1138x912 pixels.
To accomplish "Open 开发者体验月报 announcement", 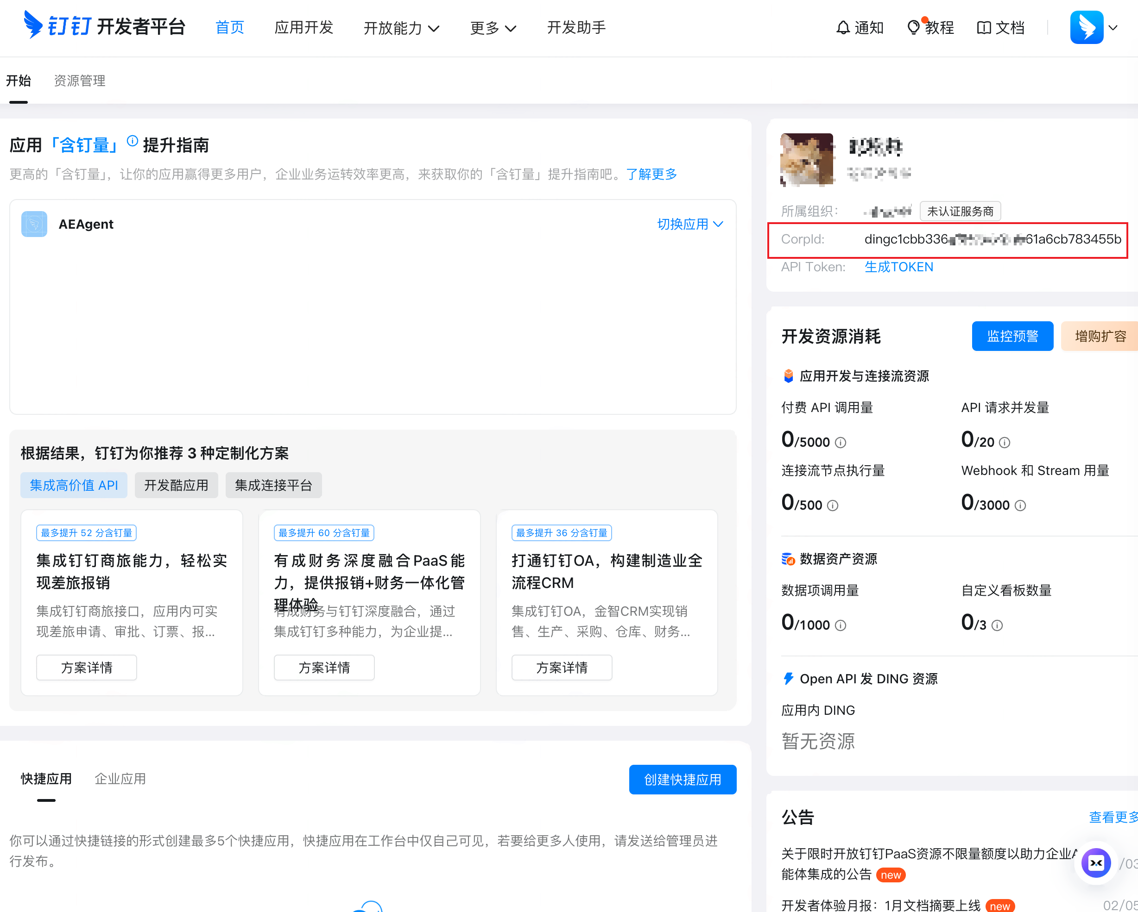I will coord(880,906).
